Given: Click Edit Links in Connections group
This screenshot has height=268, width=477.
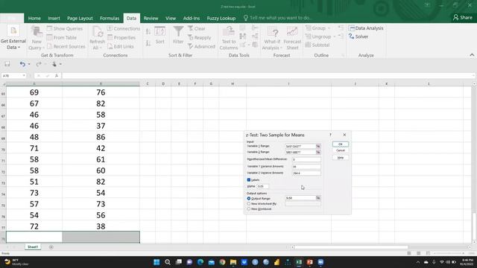Looking at the screenshot, I should 121,46.
